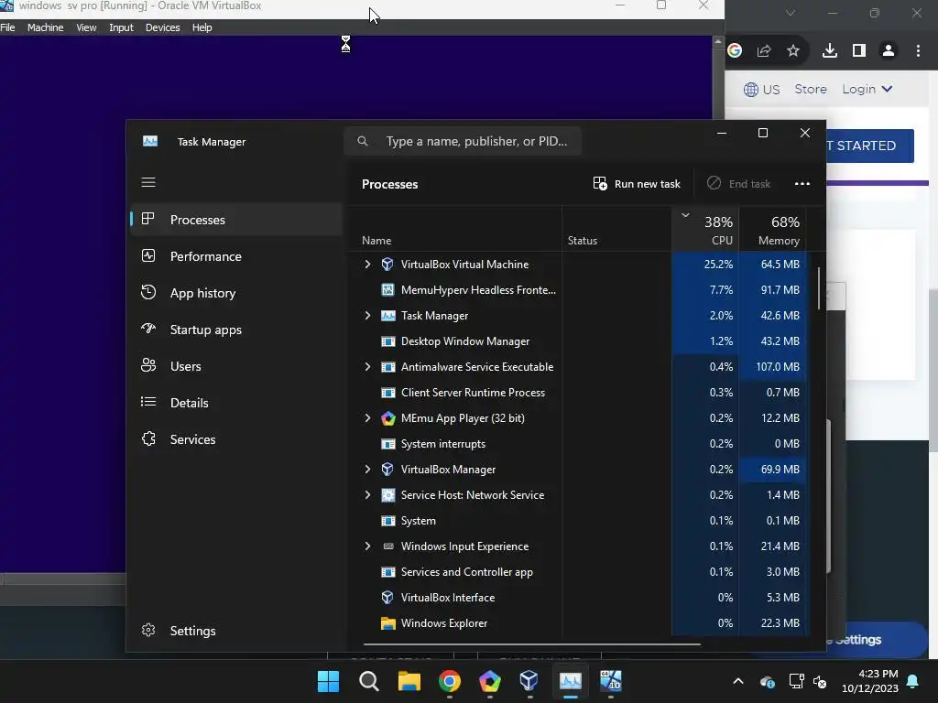Click the search magnifier icon in Task Manager
Image resolution: width=938 pixels, height=703 pixels.
pyautogui.click(x=363, y=141)
